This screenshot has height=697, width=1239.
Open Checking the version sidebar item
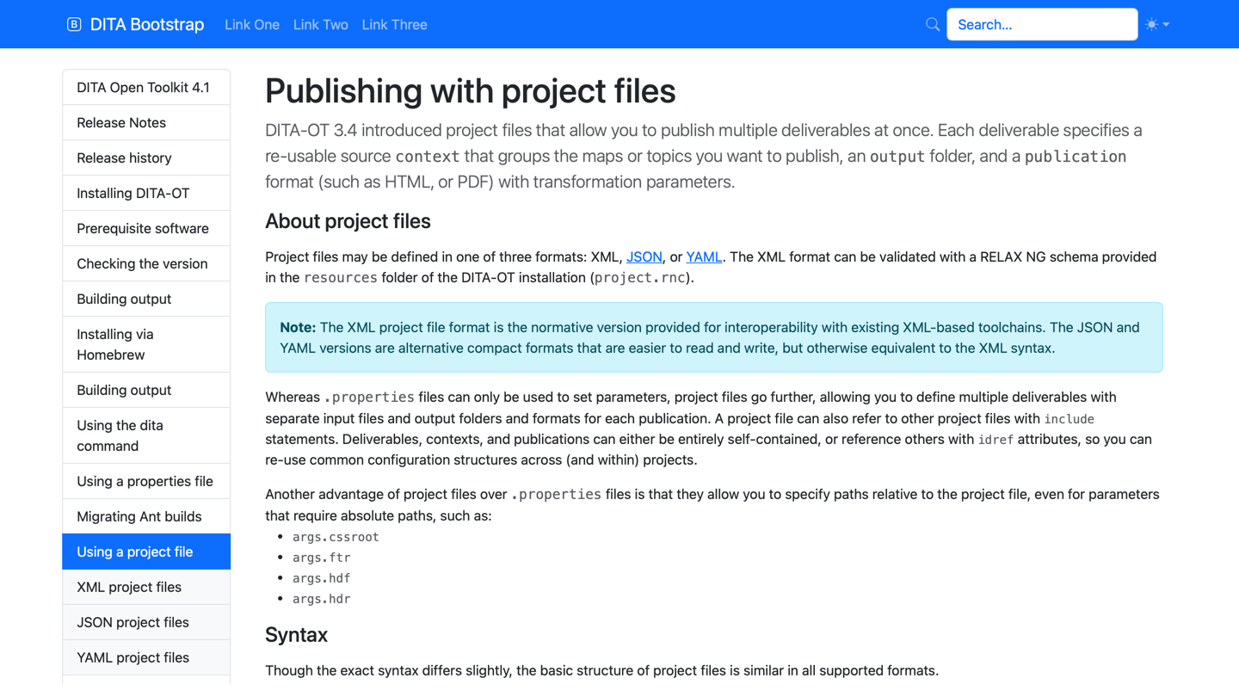[142, 264]
